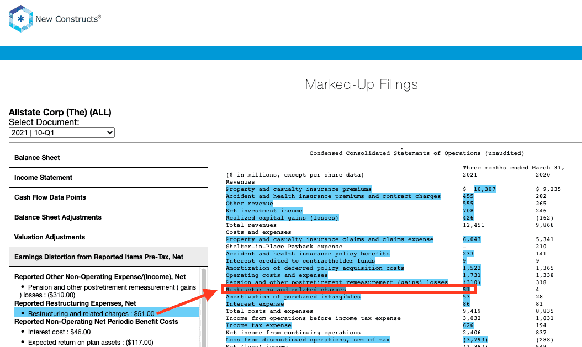Click Amortization of deferred policy acquisition costs line
Image resolution: width=582 pixels, height=347 pixels.
click(x=315, y=268)
